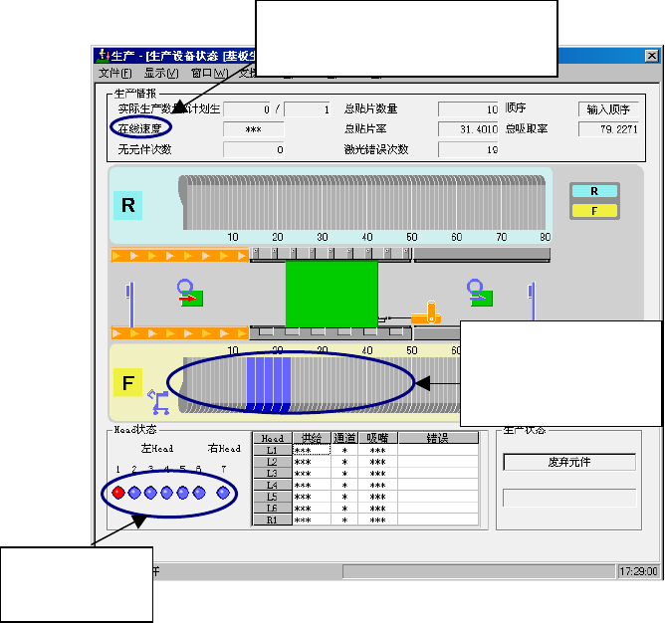Click the yellow F button at the right
This screenshot has height=623, width=665.
[x=594, y=211]
